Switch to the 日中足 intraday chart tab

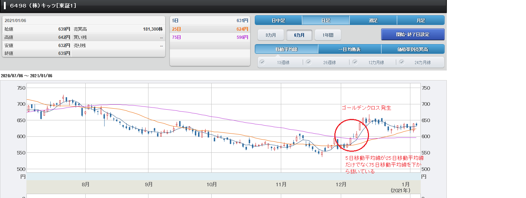278,20
